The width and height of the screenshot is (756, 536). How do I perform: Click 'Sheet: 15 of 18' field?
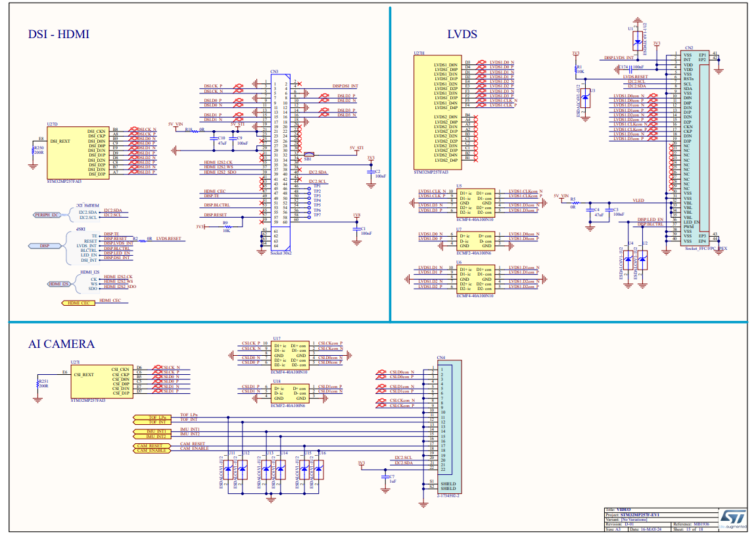(688, 529)
